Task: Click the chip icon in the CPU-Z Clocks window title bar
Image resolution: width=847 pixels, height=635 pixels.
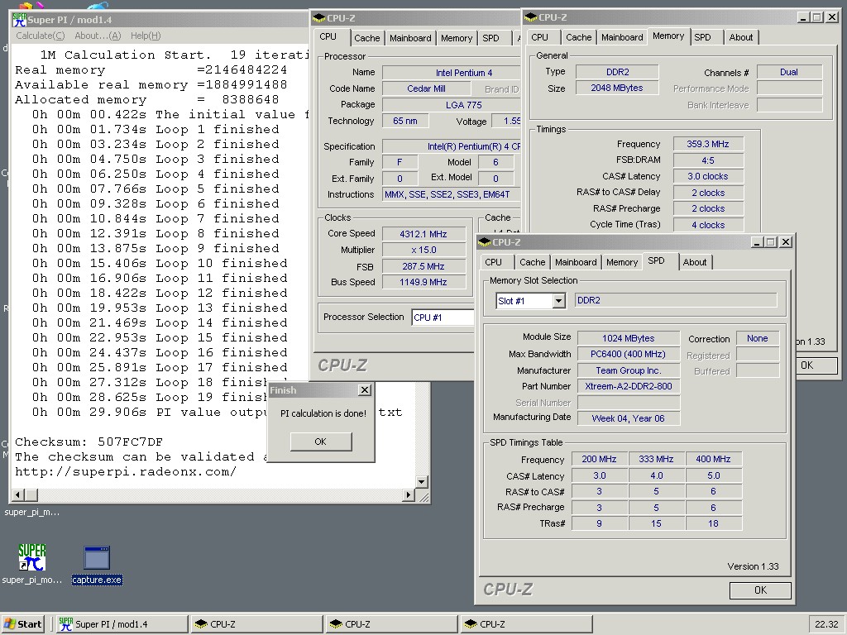Action: click(319, 18)
